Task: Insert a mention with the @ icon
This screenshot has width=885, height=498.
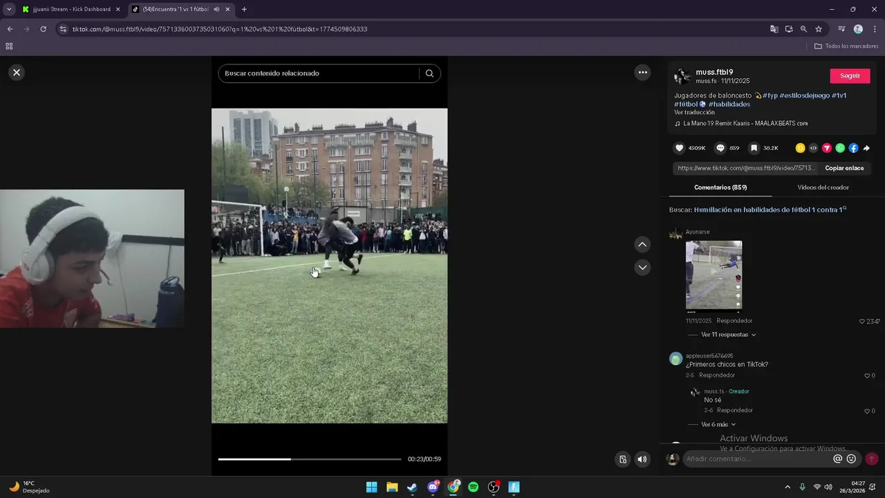Action: pyautogui.click(x=838, y=459)
